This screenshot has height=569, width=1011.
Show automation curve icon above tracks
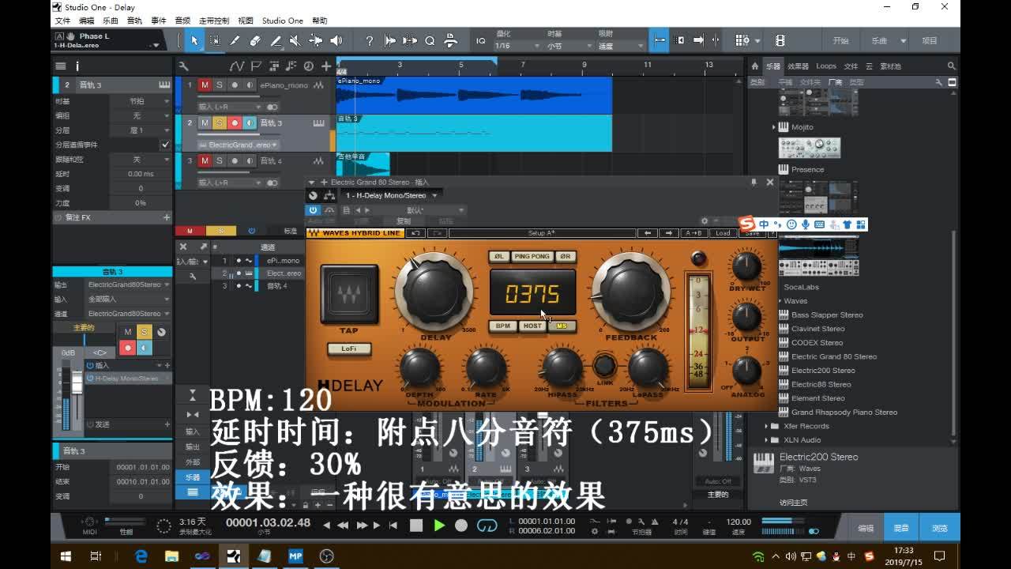(237, 66)
